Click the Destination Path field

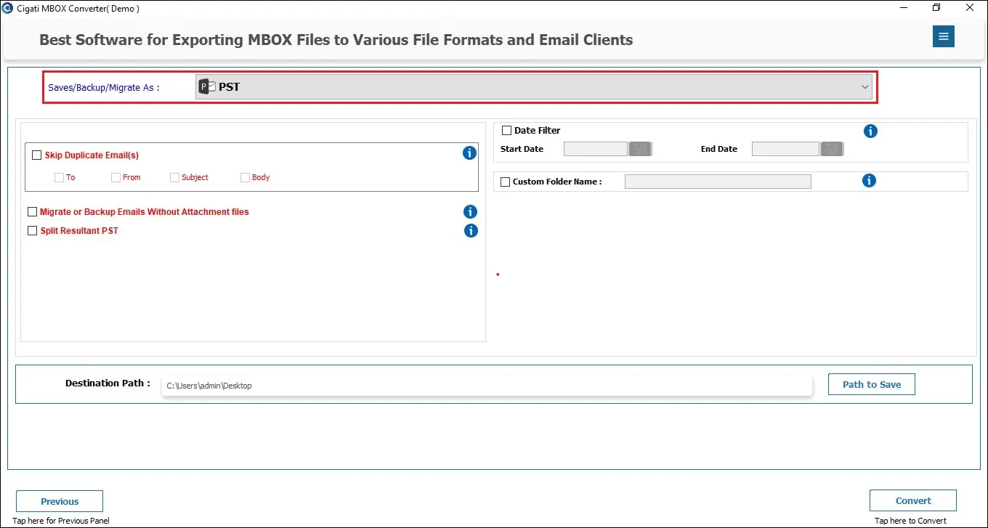(486, 386)
